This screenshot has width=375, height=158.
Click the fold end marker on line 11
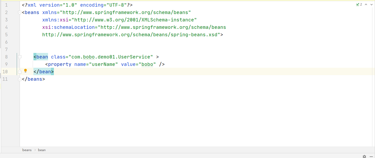coord(20,79)
